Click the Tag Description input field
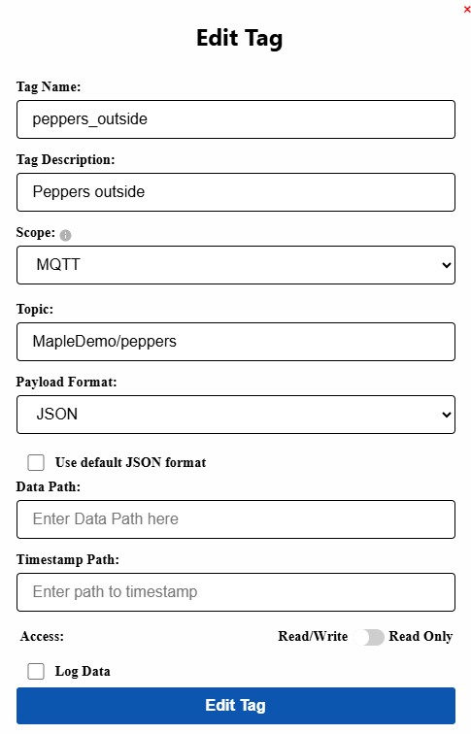This screenshot has width=471, height=734. 236,192
